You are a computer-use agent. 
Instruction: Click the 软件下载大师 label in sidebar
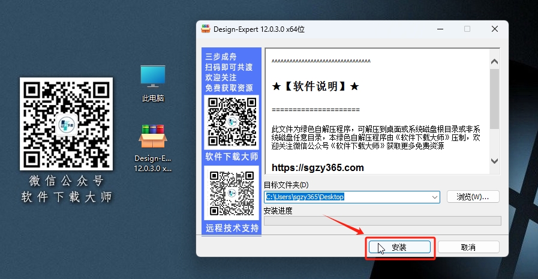pyautogui.click(x=232, y=157)
